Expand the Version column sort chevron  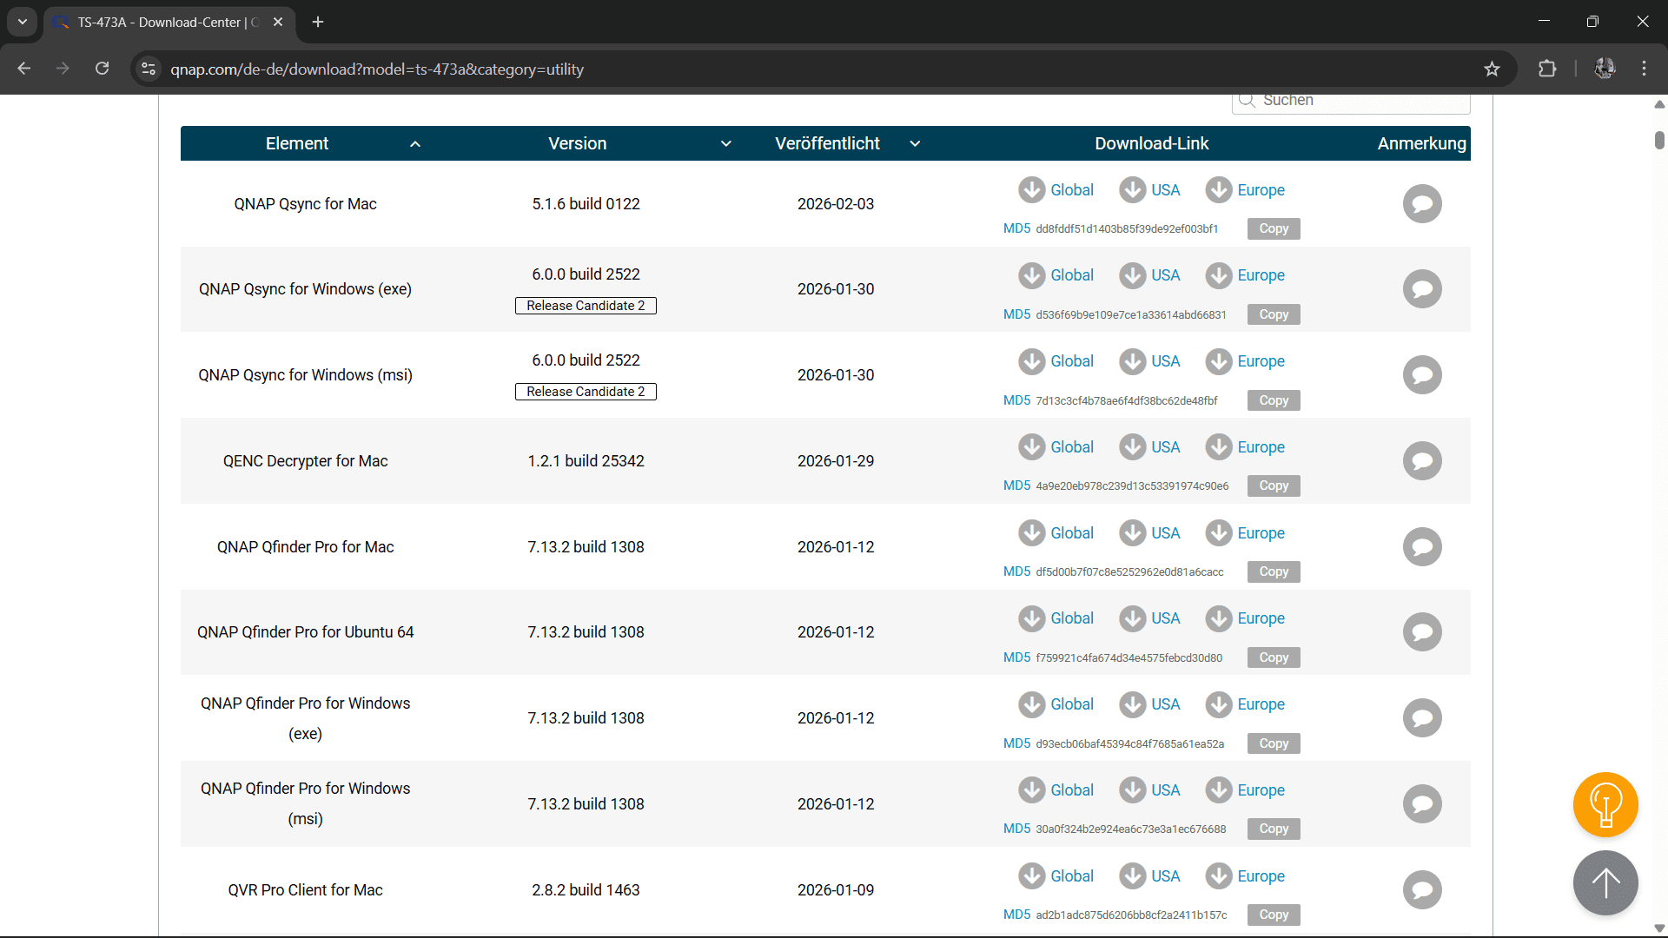point(726,144)
